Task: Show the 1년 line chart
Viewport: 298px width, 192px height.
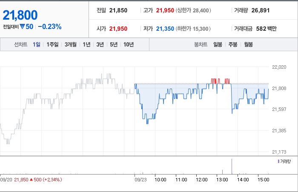Action: pyautogui.click(x=86, y=44)
